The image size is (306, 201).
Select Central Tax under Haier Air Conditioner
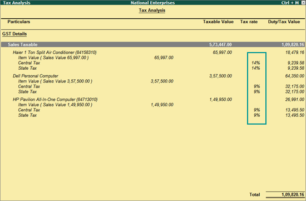[x=29, y=63]
